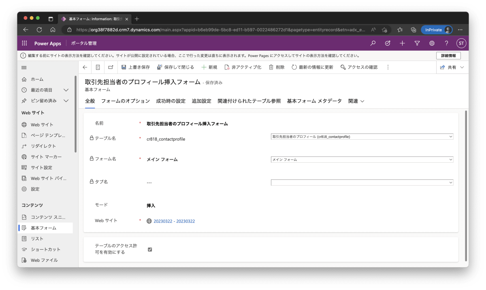Open record in new window icon
The image size is (486, 290).
tap(111, 67)
